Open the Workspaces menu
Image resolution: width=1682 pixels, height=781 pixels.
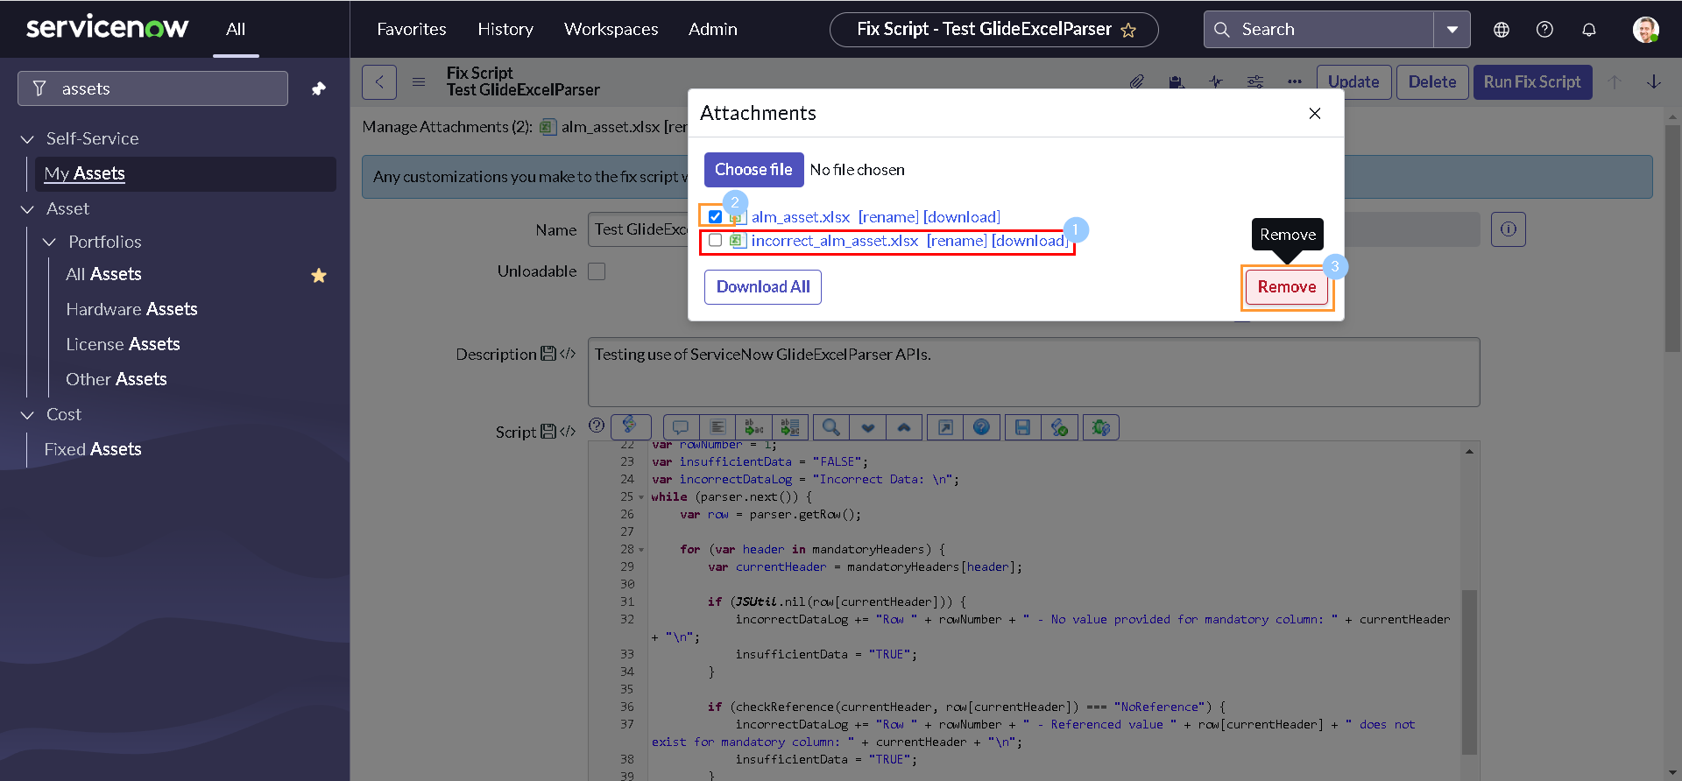pos(611,29)
